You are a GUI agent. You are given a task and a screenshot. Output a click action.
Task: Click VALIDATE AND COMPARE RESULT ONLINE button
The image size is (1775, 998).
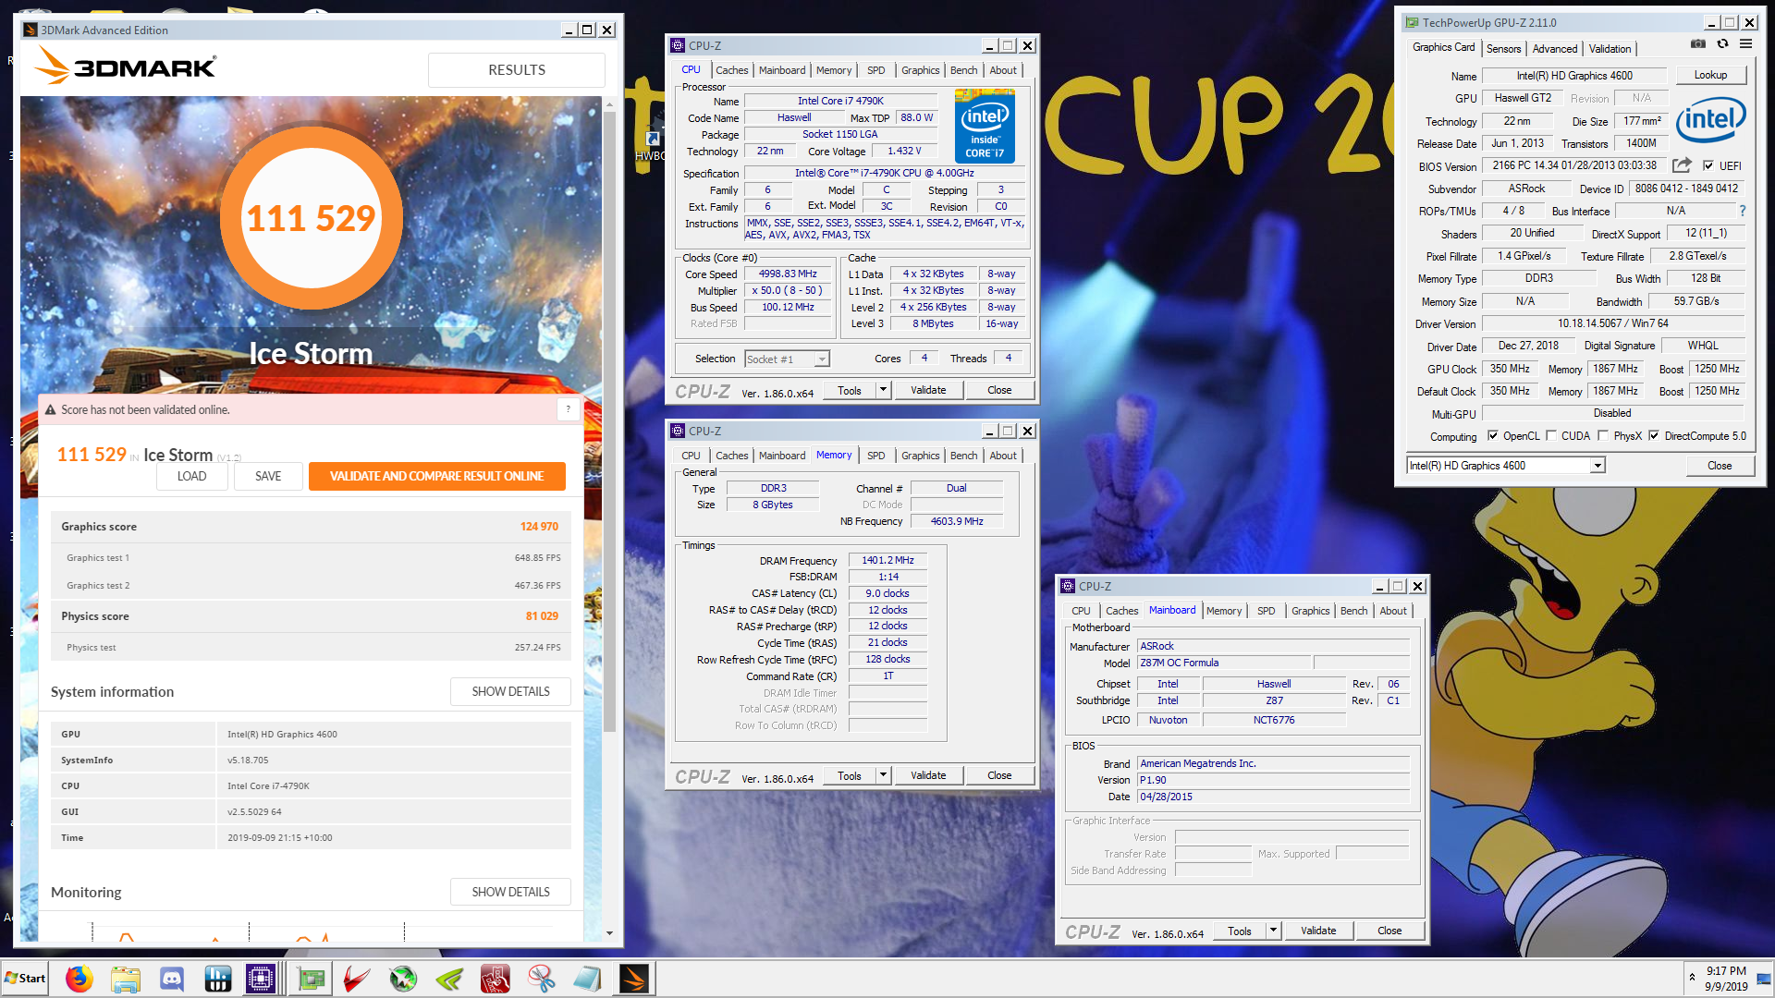tap(436, 476)
